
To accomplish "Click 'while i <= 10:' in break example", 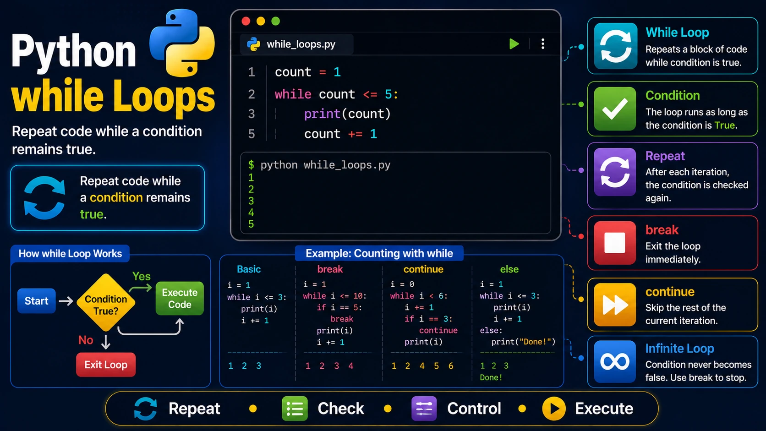I will click(x=335, y=296).
